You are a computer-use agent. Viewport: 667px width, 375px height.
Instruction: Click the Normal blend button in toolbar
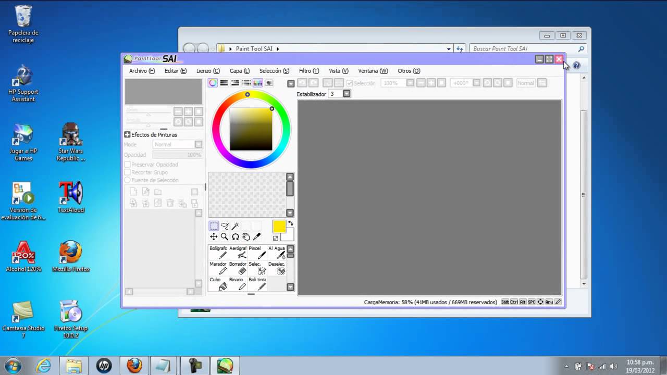525,83
